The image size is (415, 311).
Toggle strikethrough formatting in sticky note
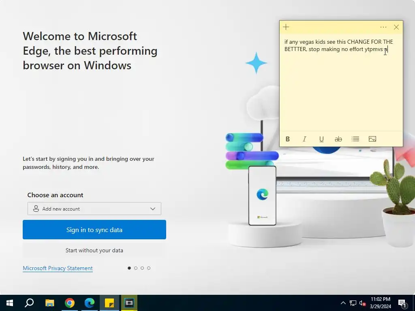(x=338, y=139)
